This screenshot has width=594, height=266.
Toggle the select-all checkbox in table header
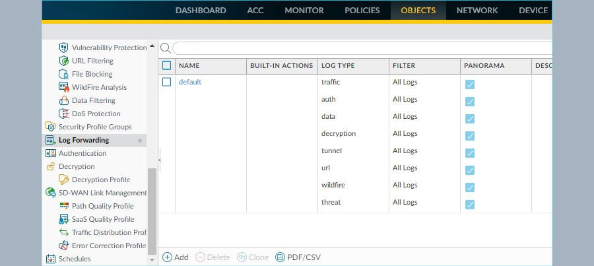coord(167,65)
